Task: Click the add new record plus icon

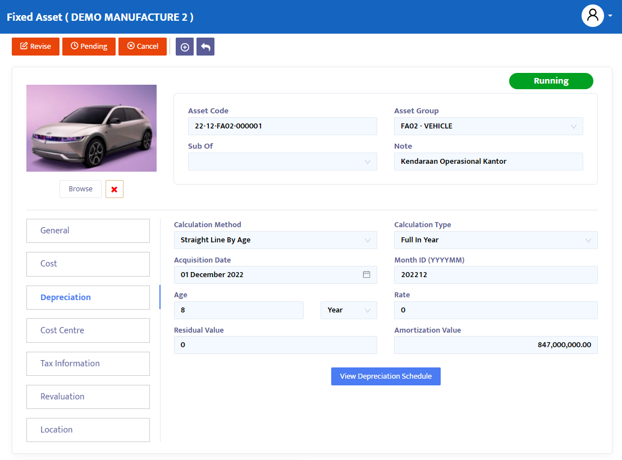Action: click(x=185, y=47)
